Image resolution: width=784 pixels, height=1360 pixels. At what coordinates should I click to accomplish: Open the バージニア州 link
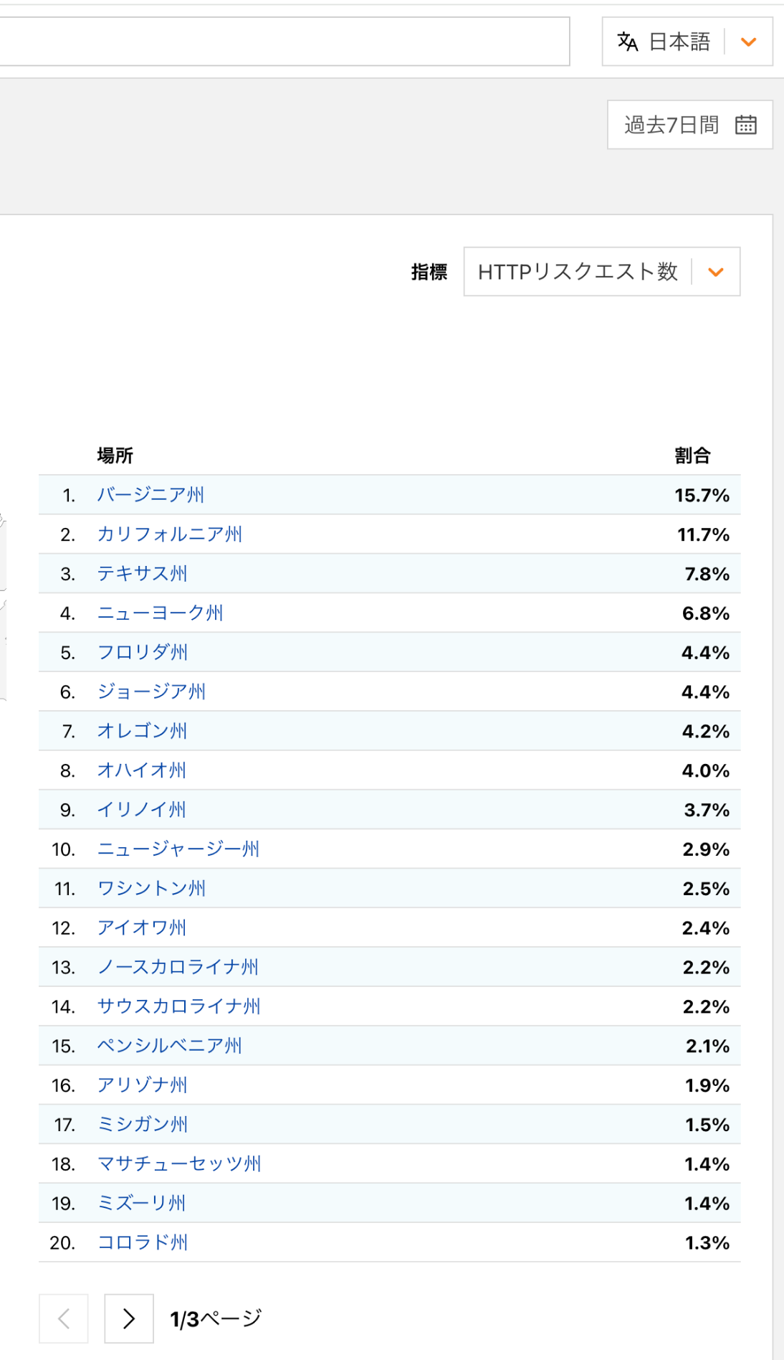pyautogui.click(x=150, y=495)
